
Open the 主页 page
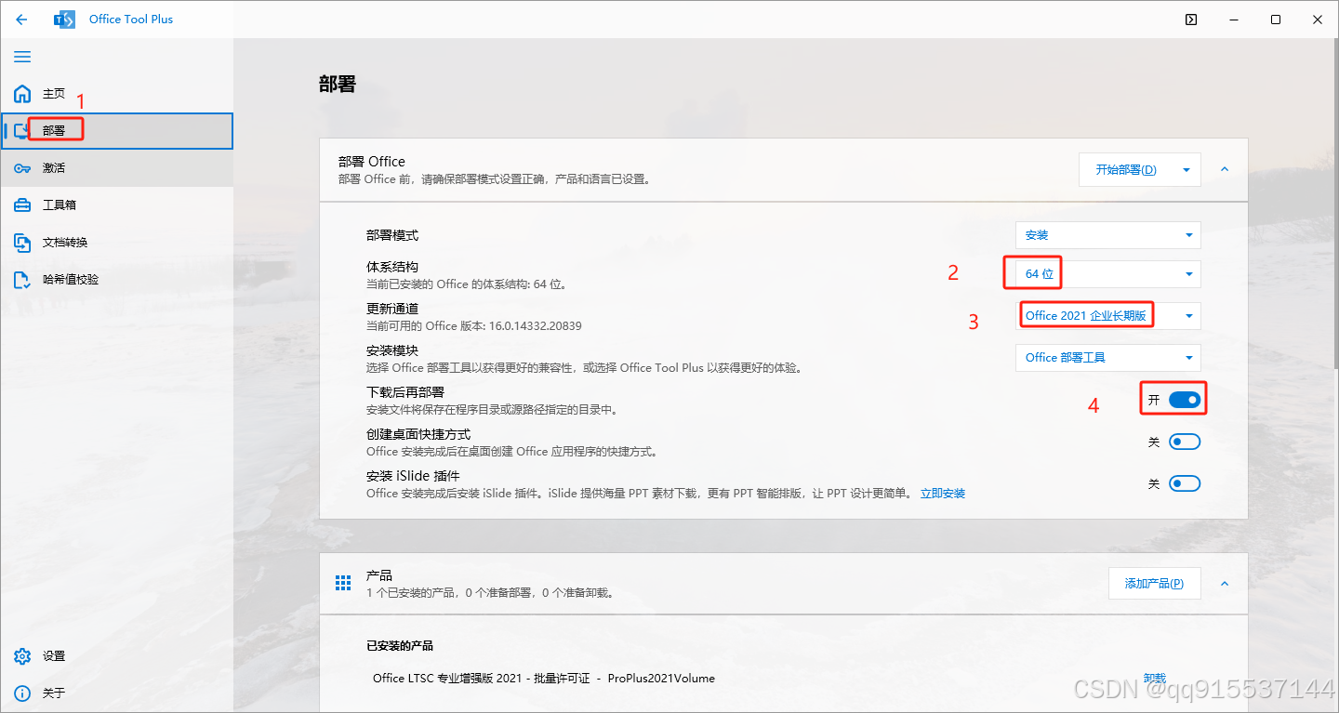(116, 94)
